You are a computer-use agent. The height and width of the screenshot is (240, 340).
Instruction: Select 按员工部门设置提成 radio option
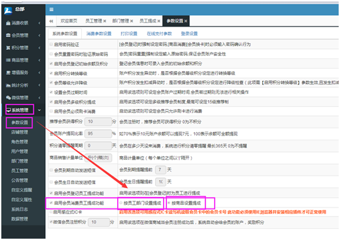point(121,203)
